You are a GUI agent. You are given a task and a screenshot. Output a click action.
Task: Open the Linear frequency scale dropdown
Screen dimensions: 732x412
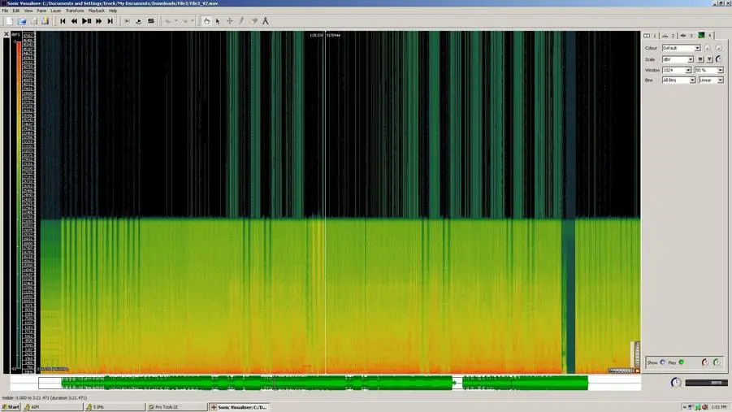[x=712, y=80]
